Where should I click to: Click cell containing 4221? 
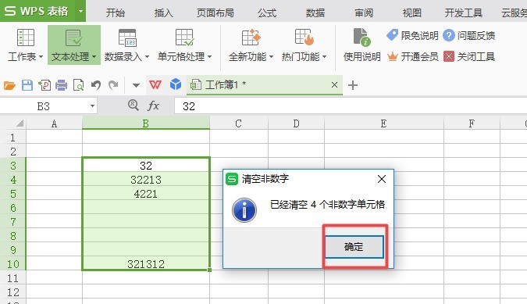[146, 194]
